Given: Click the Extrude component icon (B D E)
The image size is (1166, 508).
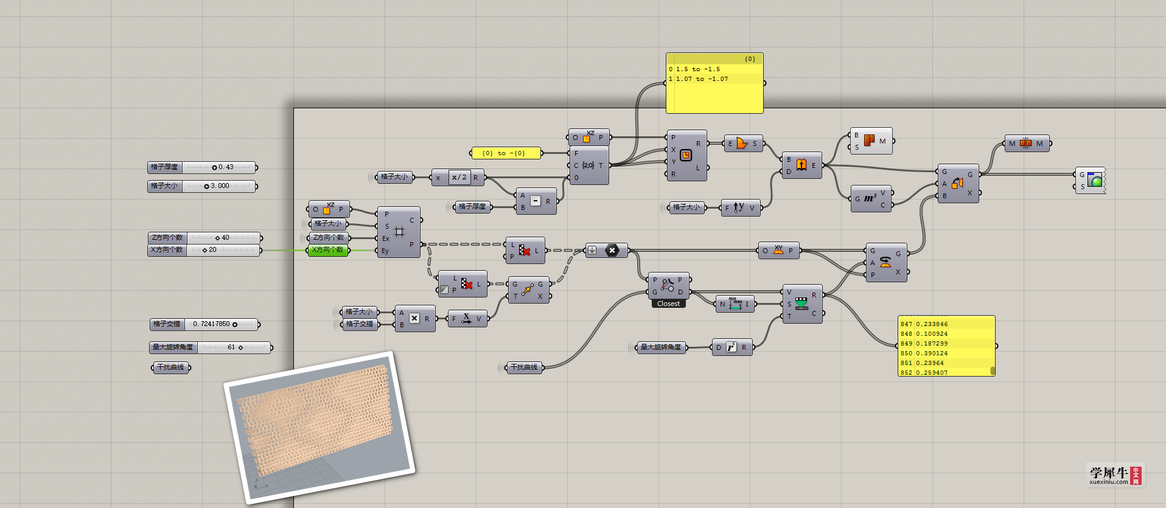Looking at the screenshot, I should tap(801, 165).
